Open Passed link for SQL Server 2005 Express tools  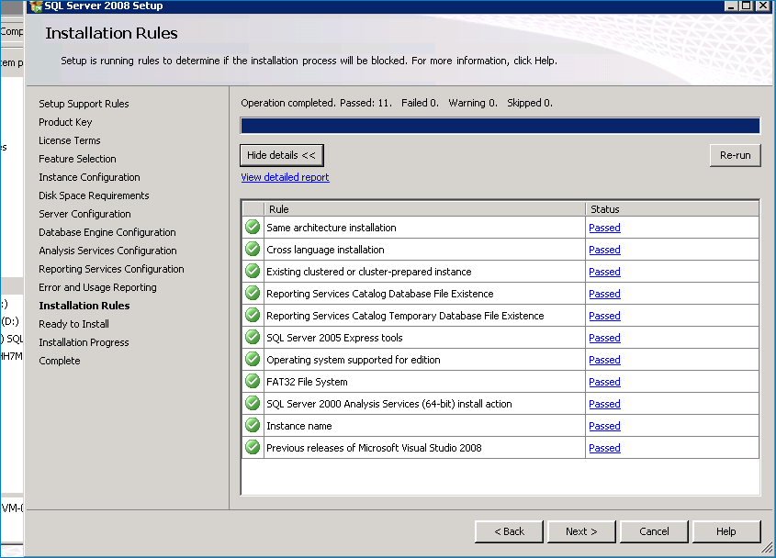604,338
